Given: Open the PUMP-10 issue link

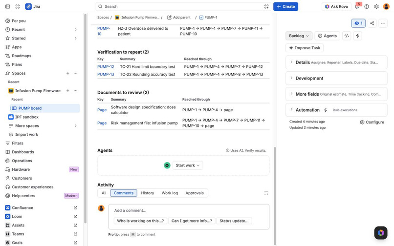Looking at the screenshot, I should tap(104, 31).
